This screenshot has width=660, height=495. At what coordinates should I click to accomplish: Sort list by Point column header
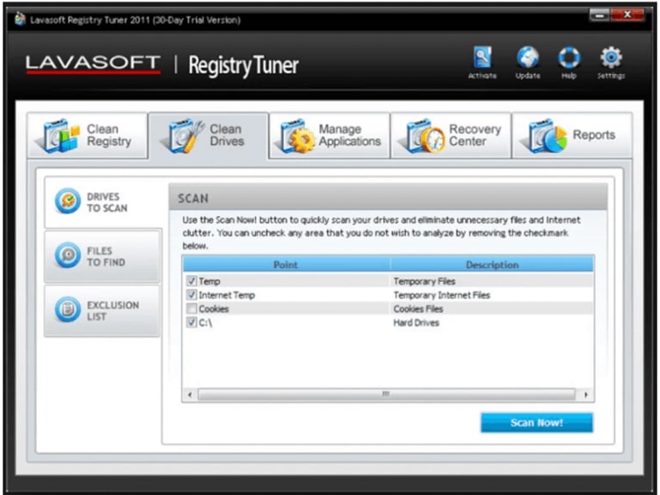286,265
